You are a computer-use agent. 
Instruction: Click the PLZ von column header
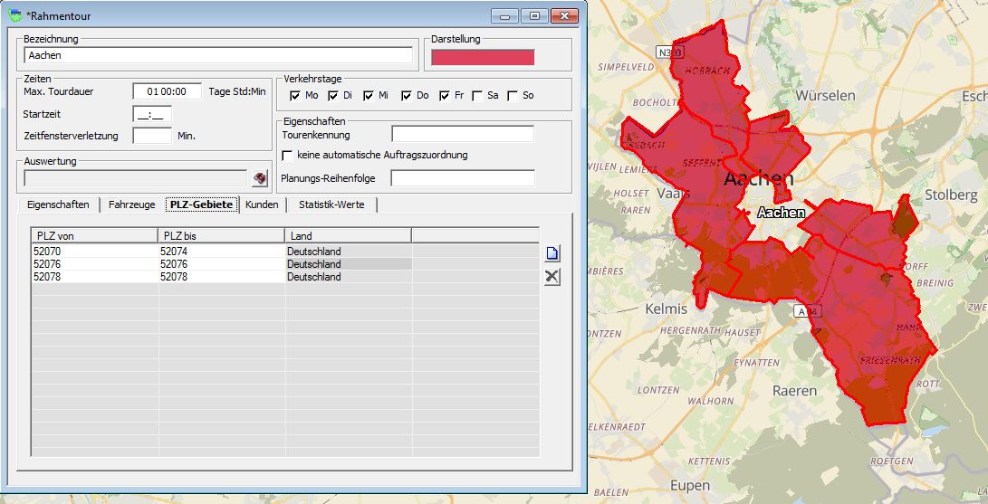(94, 236)
